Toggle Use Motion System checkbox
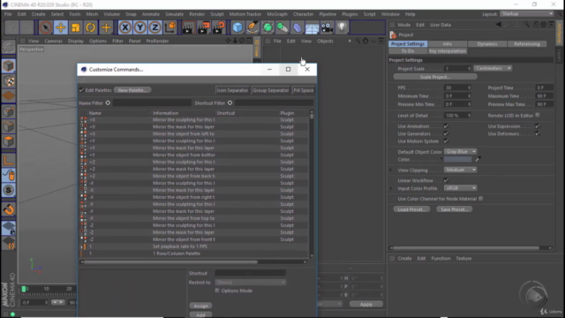 click(446, 141)
